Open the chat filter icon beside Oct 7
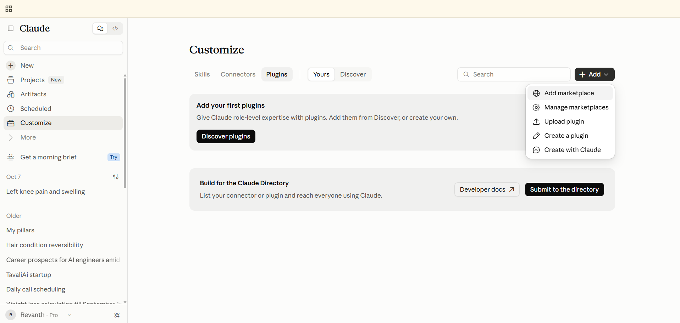The height and width of the screenshot is (323, 680). pyautogui.click(x=116, y=177)
